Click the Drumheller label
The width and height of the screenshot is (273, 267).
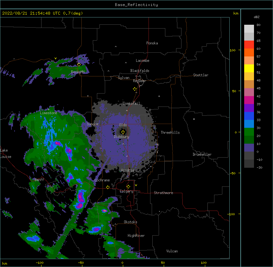point(202,154)
